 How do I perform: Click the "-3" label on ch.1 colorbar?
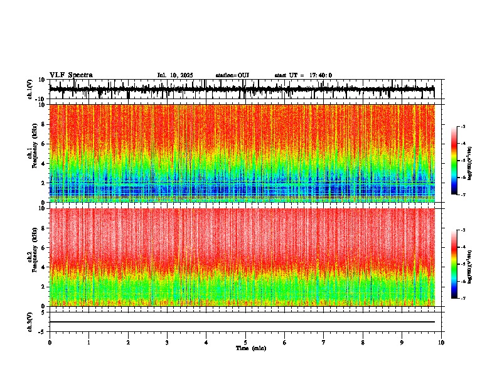tap(462, 126)
